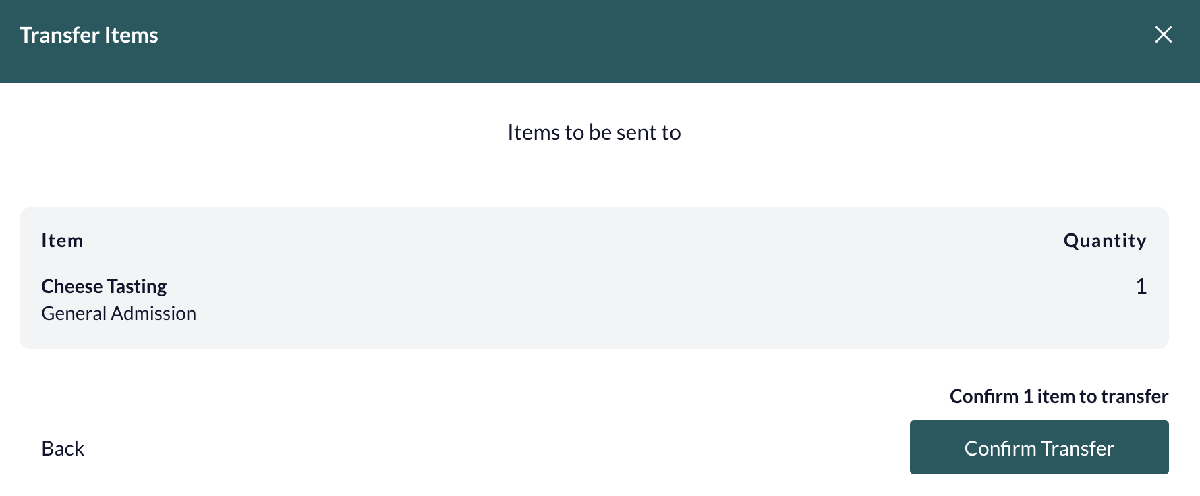Close the Transfer Items dialog with X
1200x496 pixels.
[x=1163, y=34]
